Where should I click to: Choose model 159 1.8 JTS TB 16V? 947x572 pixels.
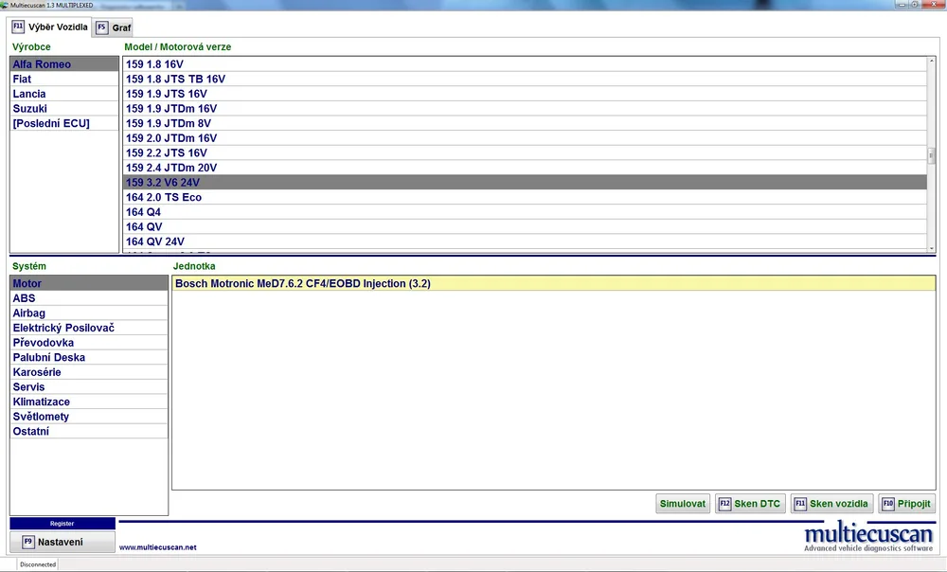525,80
